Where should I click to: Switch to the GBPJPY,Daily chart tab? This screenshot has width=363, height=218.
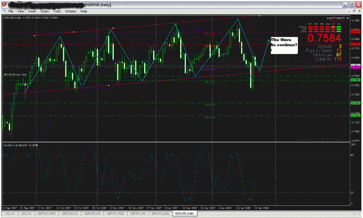(x=160, y=213)
